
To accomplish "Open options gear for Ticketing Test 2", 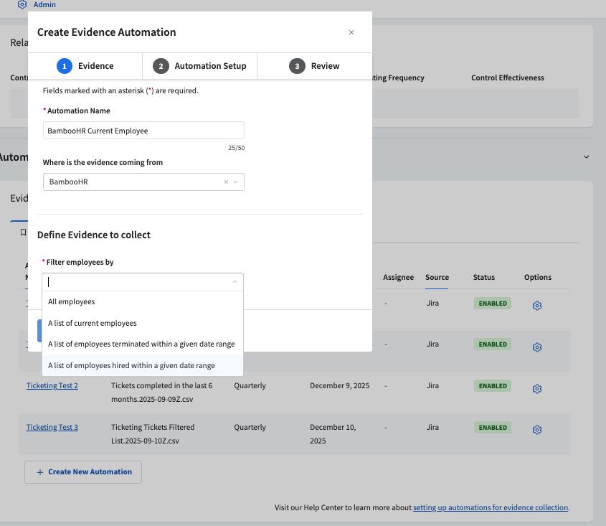I will [x=536, y=389].
